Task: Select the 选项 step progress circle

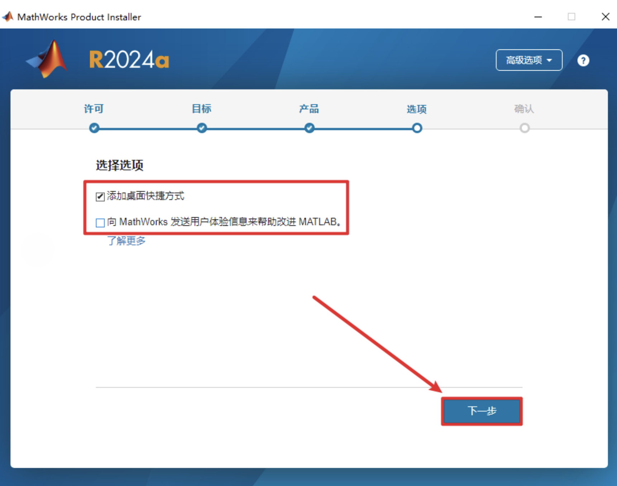Action: (417, 128)
